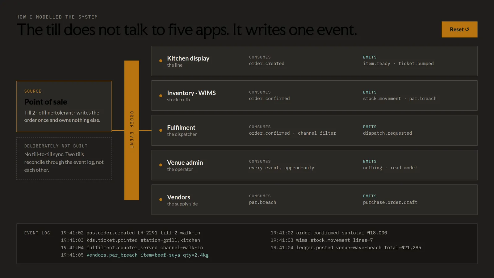Click 'order.confirmed · channel filter' text
Screen dimensions: 494x278
coord(292,133)
